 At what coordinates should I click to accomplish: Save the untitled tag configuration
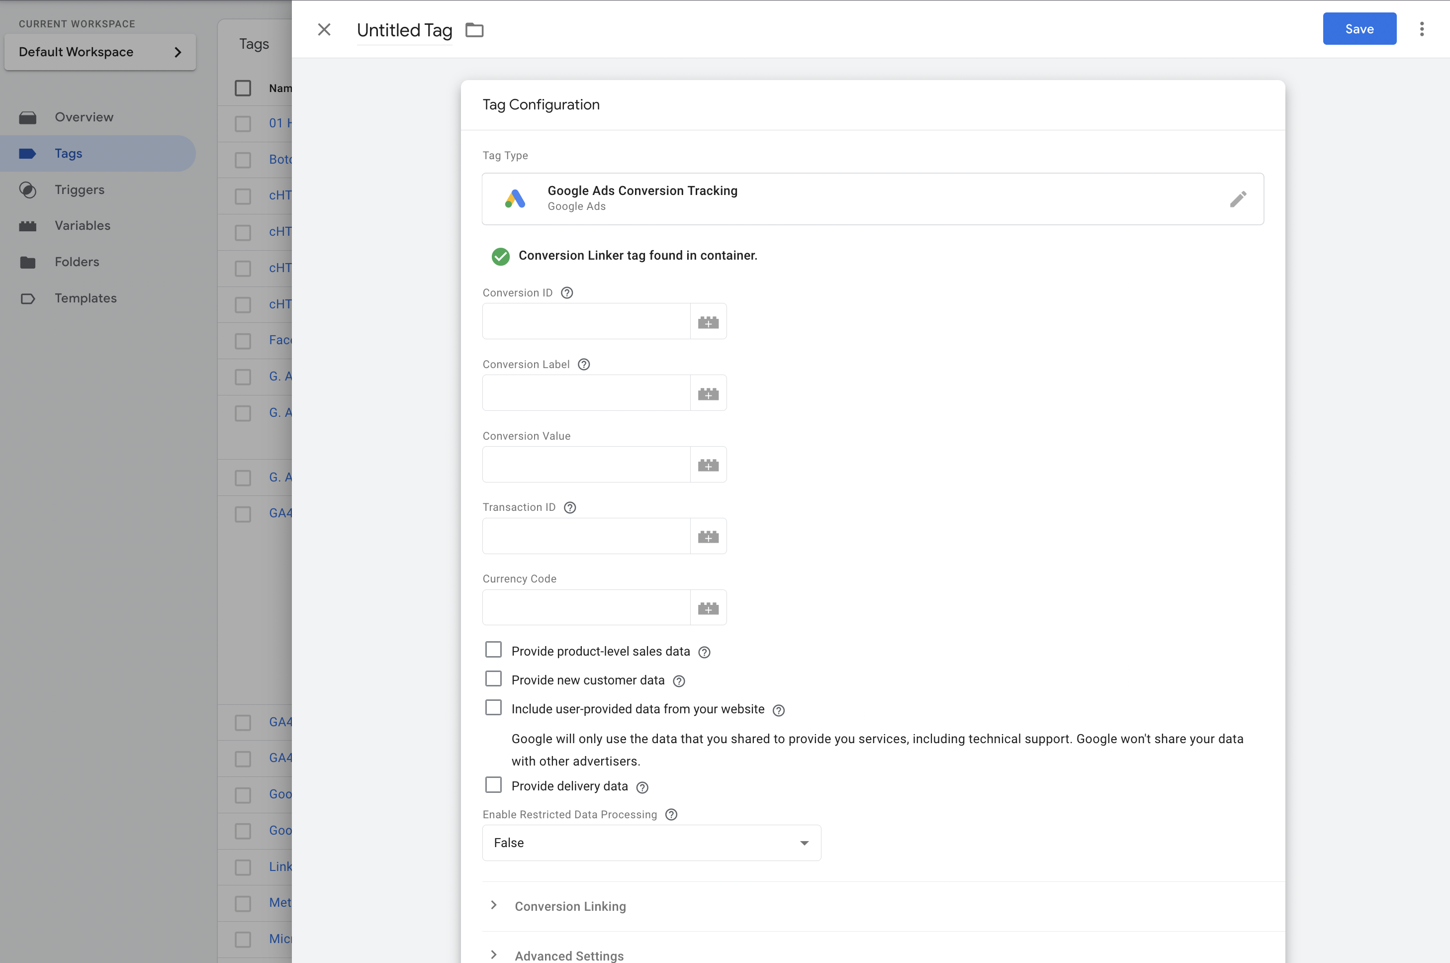[x=1359, y=29]
